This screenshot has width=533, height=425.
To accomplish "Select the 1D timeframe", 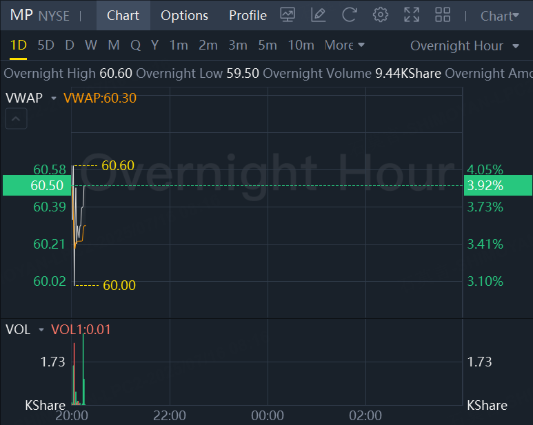I will [x=18, y=45].
